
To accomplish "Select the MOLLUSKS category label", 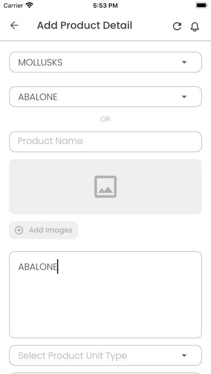I will [x=40, y=62].
